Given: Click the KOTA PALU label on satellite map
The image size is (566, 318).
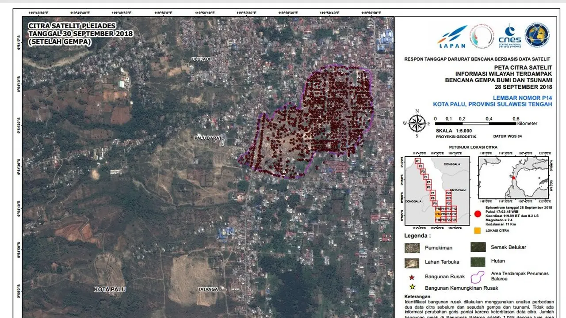Looking at the screenshot, I should pyautogui.click(x=110, y=289).
